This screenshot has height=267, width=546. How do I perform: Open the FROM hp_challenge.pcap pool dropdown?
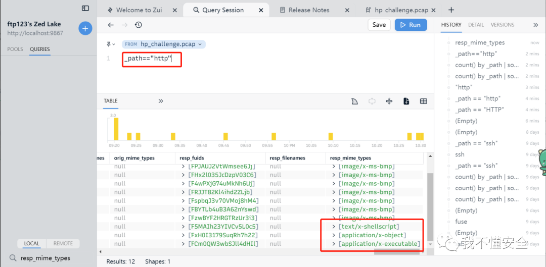click(x=163, y=44)
